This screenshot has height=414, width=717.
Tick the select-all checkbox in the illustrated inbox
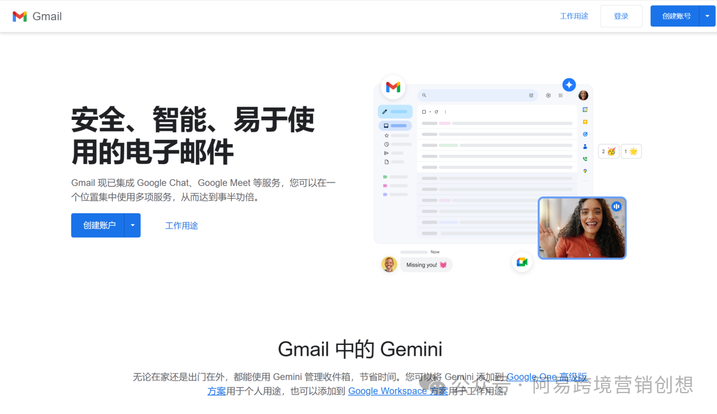click(x=424, y=112)
